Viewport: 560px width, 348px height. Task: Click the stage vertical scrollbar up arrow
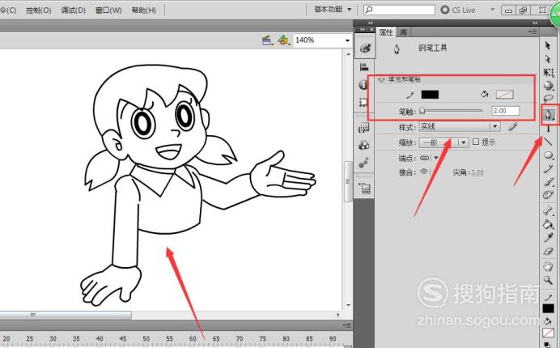348,54
